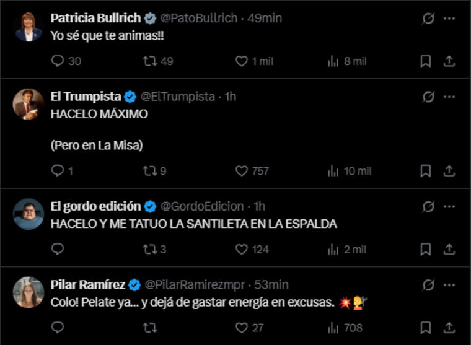Open more options on El gordo edición's tweet
The height and width of the screenshot is (345, 471).
(x=449, y=206)
